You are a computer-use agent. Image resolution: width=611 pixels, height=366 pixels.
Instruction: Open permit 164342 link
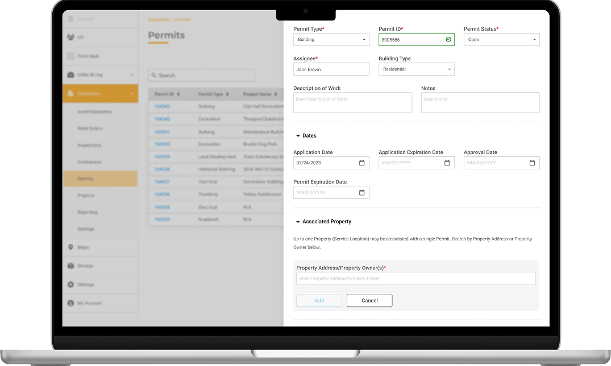[x=162, y=119]
